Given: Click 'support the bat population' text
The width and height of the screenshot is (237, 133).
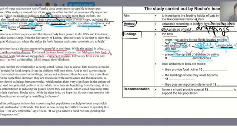Looking at the screenshot, I should point(180,93).
